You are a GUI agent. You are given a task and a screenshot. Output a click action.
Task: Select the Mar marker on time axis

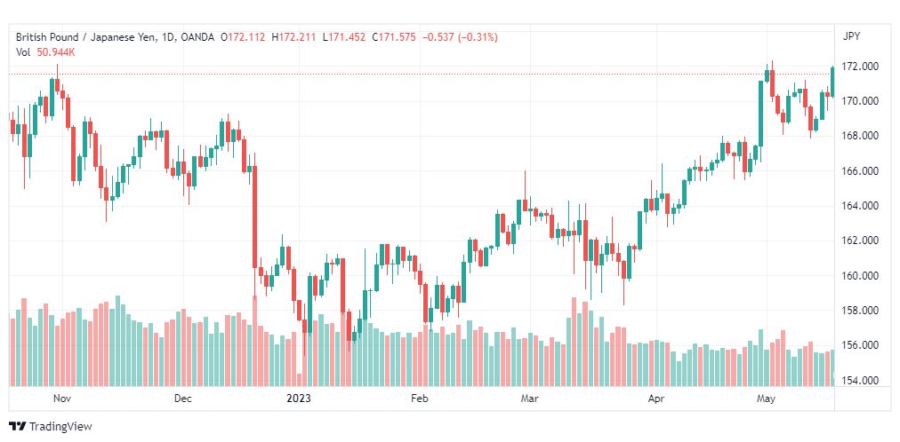[529, 399]
